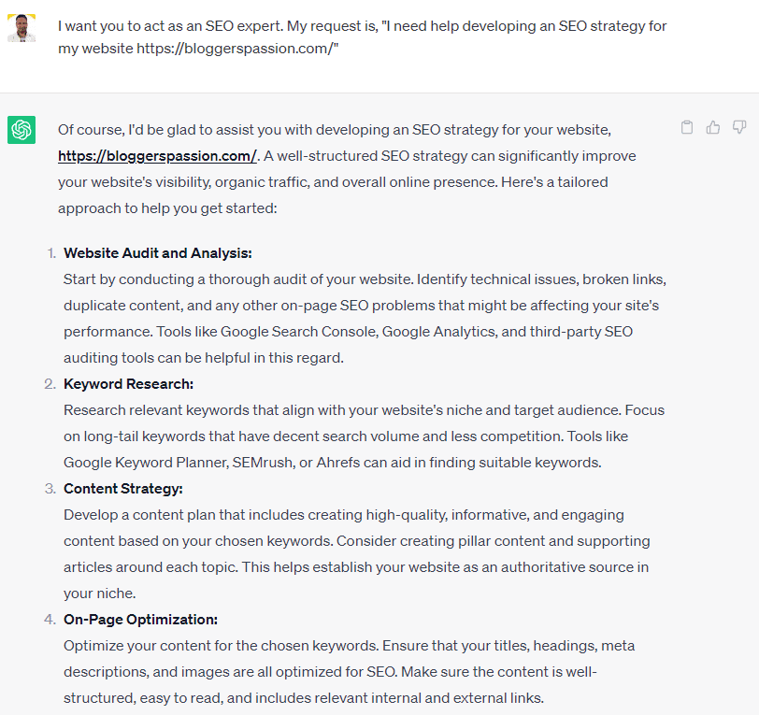Click the user's SEO expert prompt text
The image size is (759, 715).
tap(362, 26)
